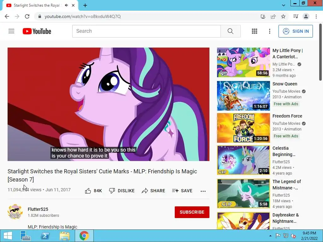Open Action Center flag icon
This screenshot has width=323, height=242.
click(278, 236)
